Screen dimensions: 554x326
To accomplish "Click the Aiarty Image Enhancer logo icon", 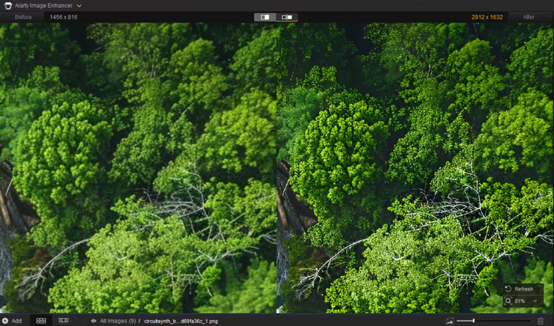I will [x=8, y=5].
